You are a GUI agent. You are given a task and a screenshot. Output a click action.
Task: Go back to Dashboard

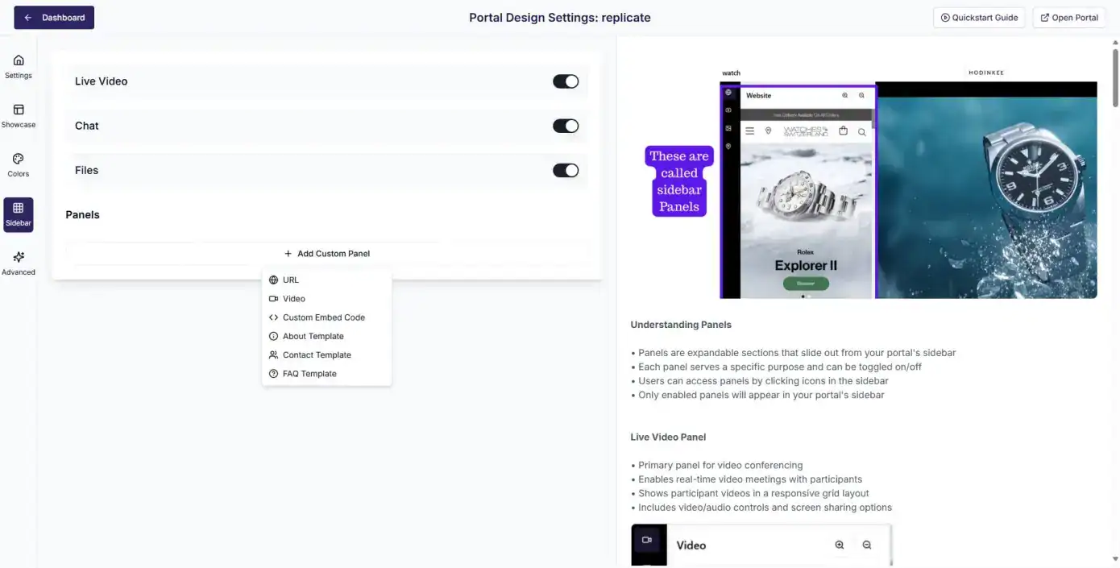pyautogui.click(x=54, y=18)
